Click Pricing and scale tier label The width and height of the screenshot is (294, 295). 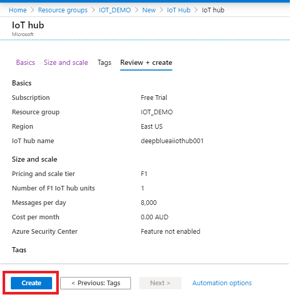pos(43,174)
